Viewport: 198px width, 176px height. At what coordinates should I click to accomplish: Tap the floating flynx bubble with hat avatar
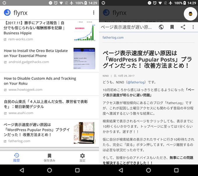click(x=190, y=14)
